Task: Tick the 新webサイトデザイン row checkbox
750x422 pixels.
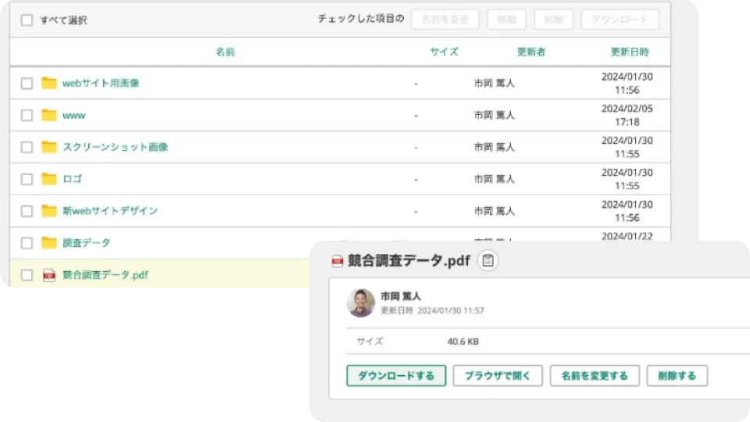Action: click(x=27, y=211)
